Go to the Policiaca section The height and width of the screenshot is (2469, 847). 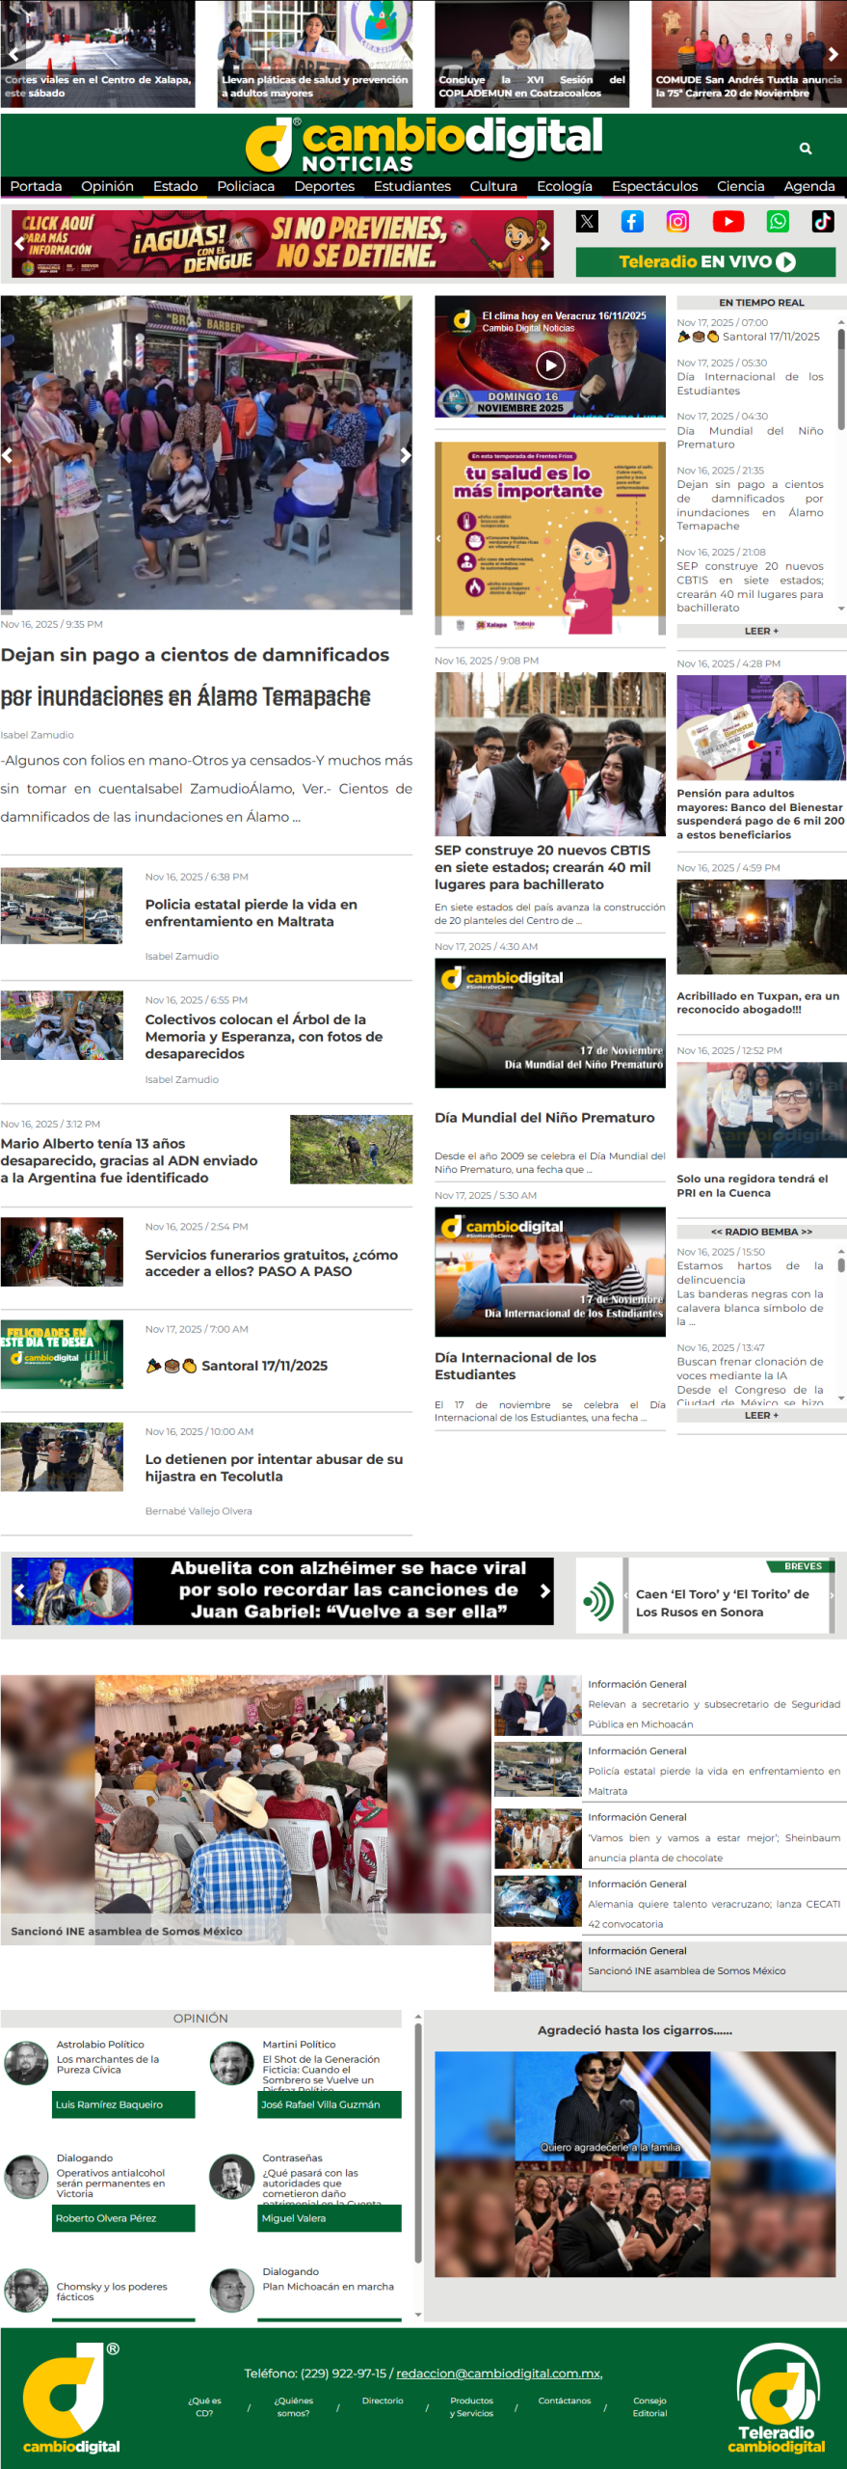click(x=246, y=186)
